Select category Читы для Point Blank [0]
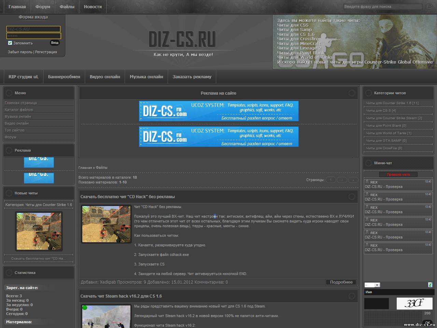 pyautogui.click(x=386, y=125)
